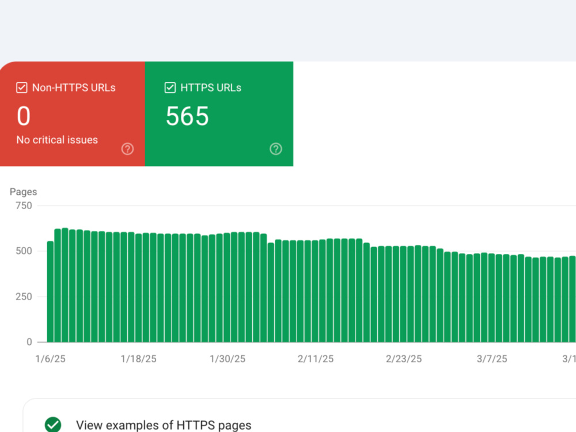576x432 pixels.
Task: Select the first chart bar above 1/6/25
Action: point(50,291)
